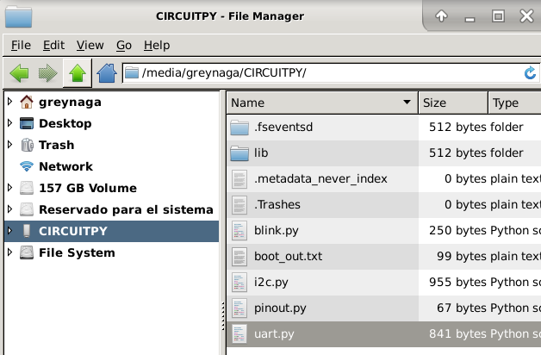
Task: Click the CIRCUITPY device icon in the sidebar
Action: click(x=27, y=231)
